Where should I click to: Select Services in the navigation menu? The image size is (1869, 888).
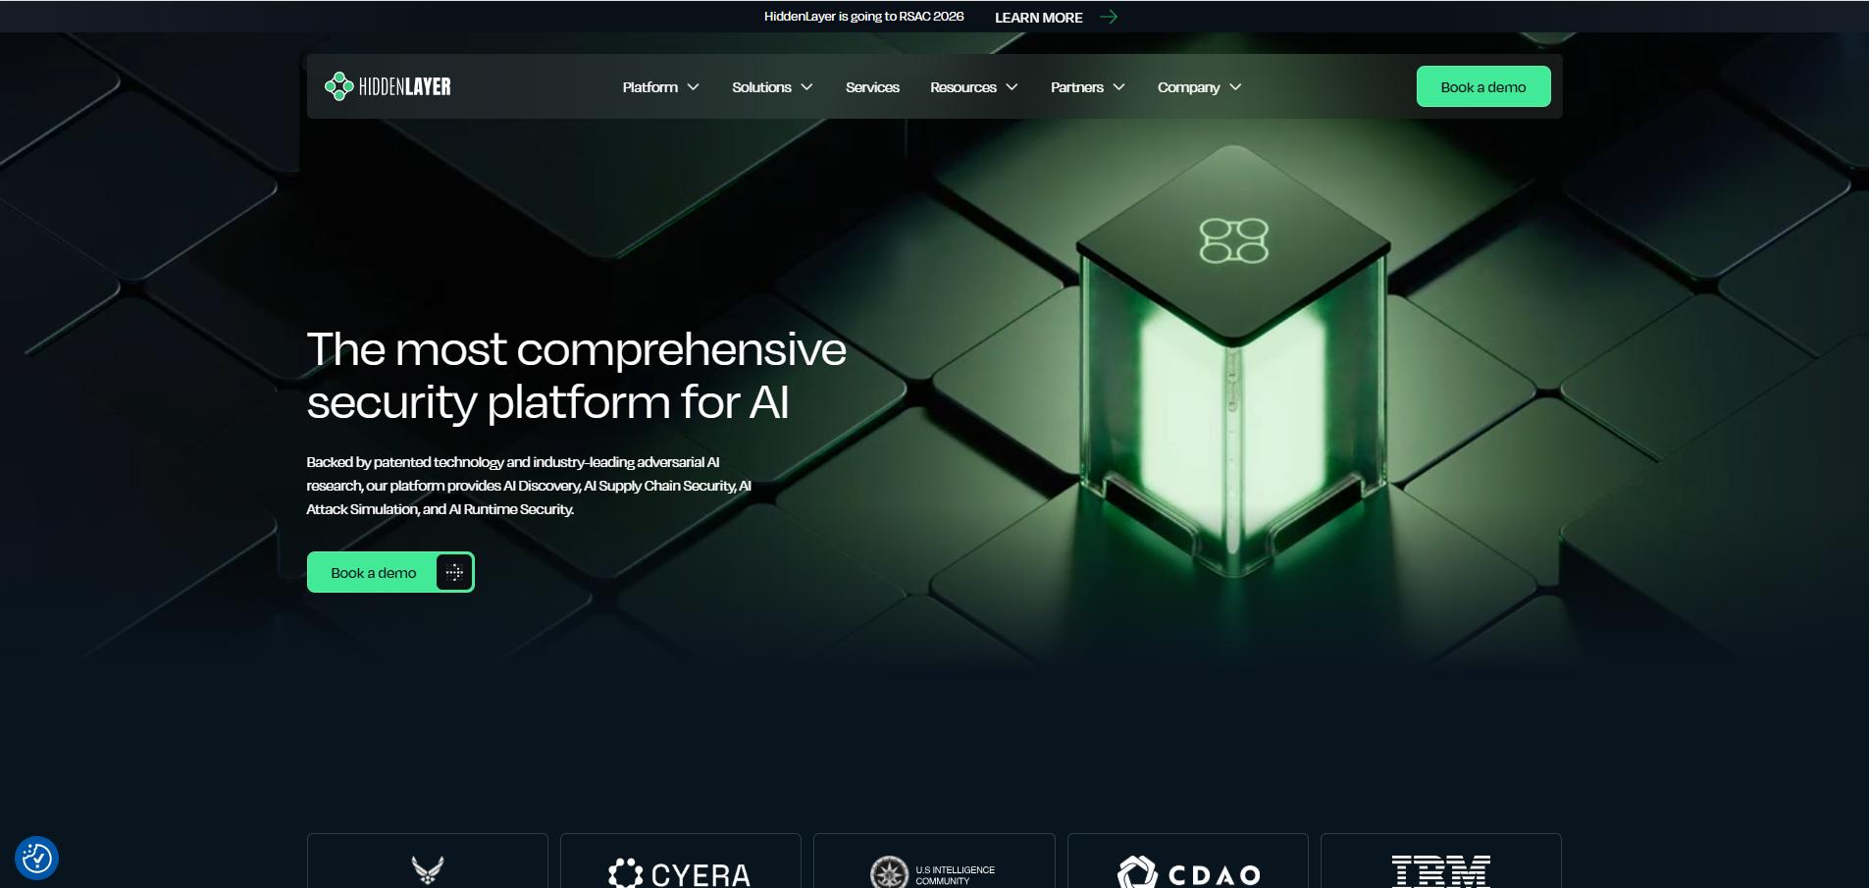coord(871,86)
